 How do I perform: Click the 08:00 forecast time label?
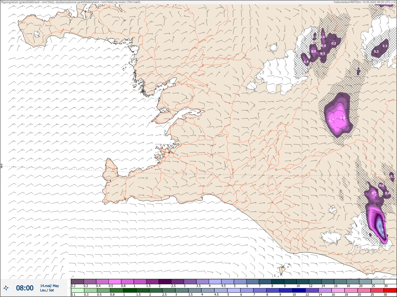25,288
